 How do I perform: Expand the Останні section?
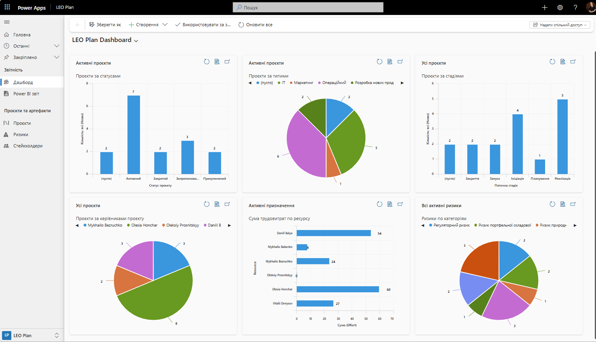click(x=57, y=46)
